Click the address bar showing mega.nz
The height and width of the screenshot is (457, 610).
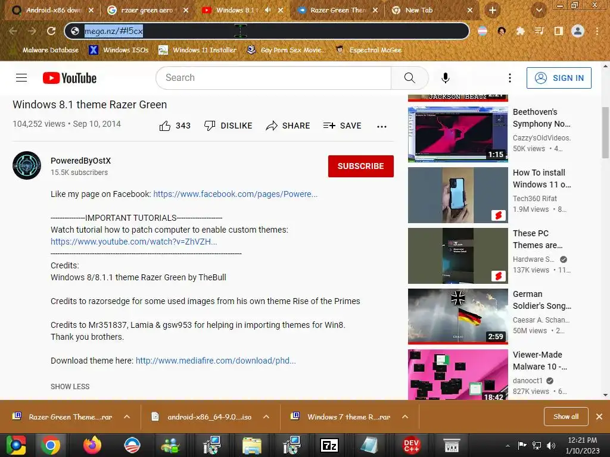[266, 31]
